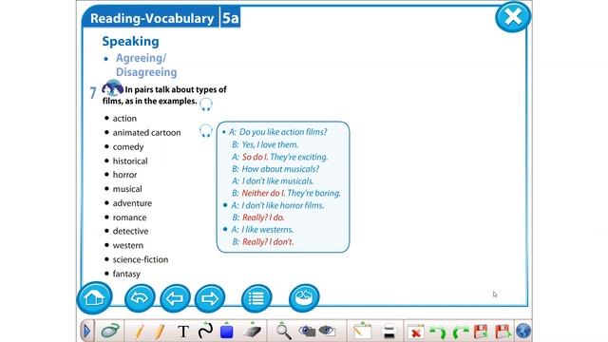Go to the home screen

coord(95,297)
